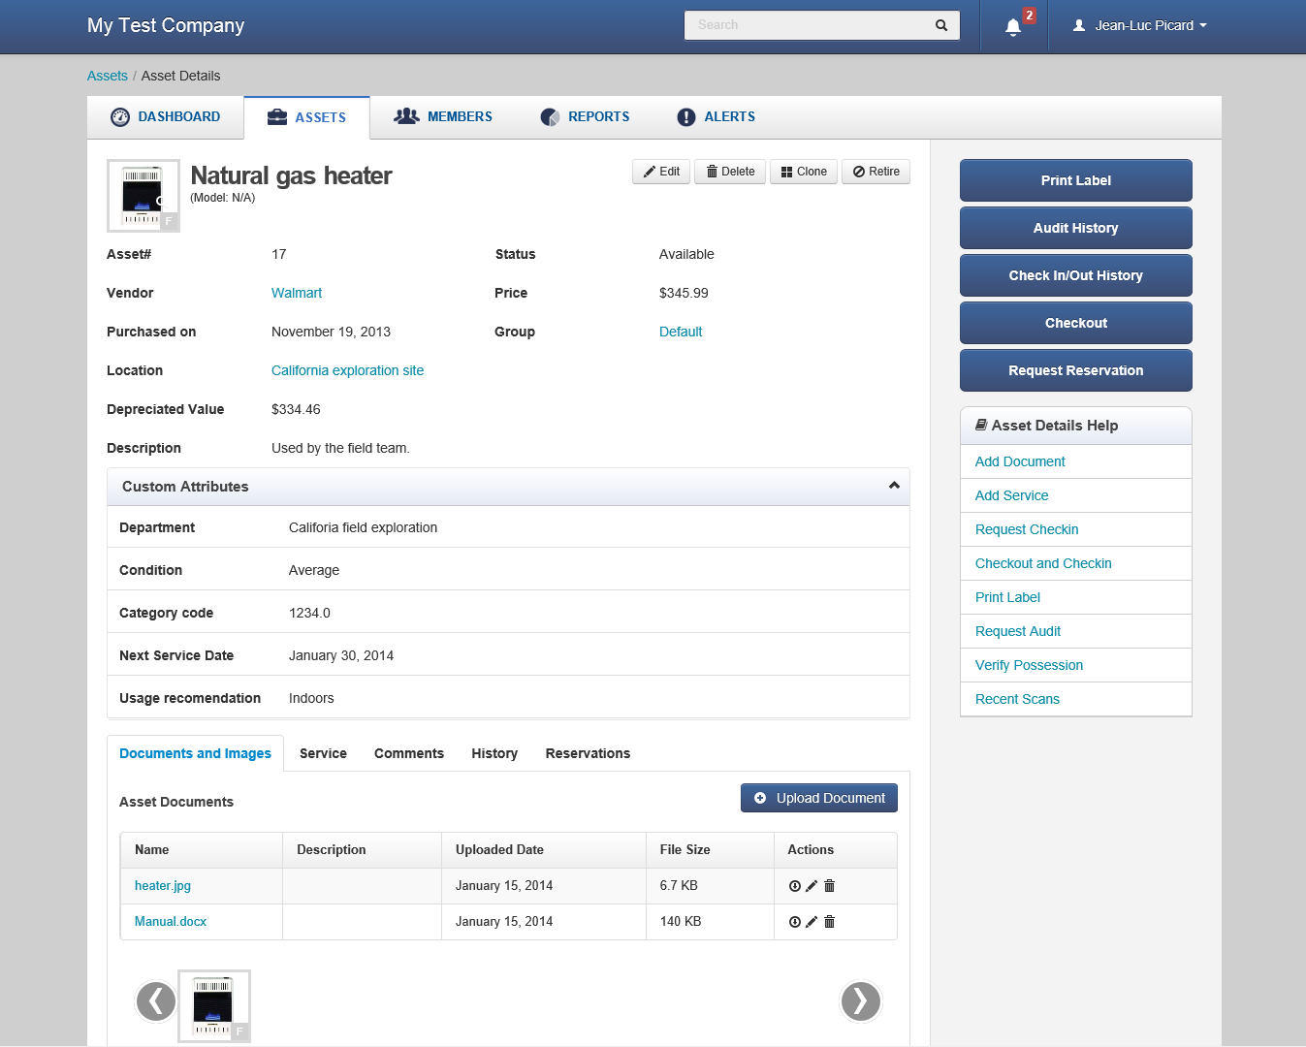1306x1047 pixels.
Task: Download the heater.jpg document
Action: tap(794, 885)
